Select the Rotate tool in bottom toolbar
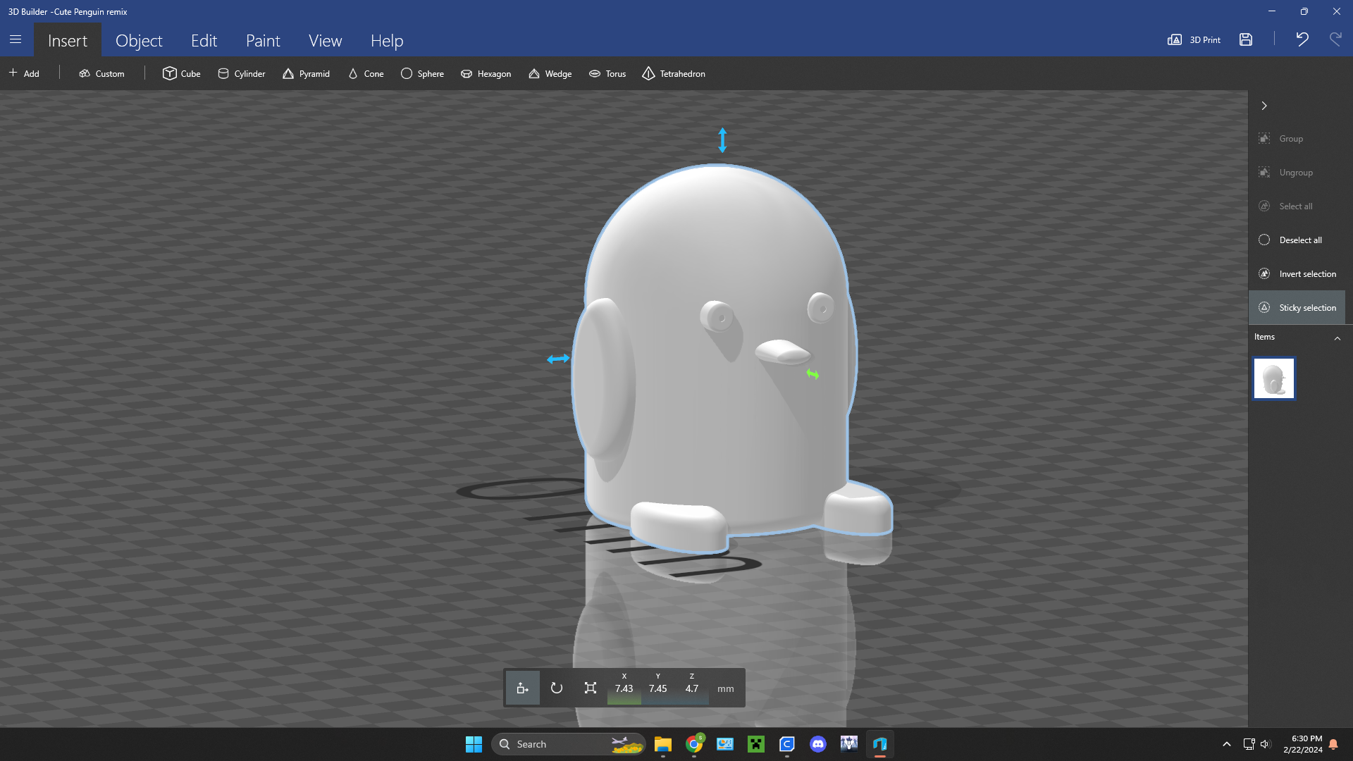Image resolution: width=1353 pixels, height=761 pixels. click(x=557, y=688)
